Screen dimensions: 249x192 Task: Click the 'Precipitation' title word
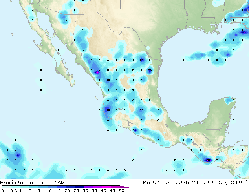pos(16,183)
